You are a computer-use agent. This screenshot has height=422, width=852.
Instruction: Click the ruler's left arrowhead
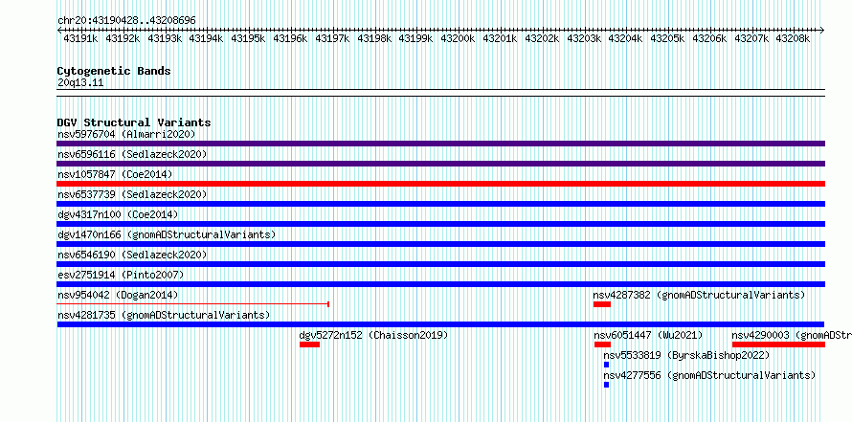pos(59,31)
